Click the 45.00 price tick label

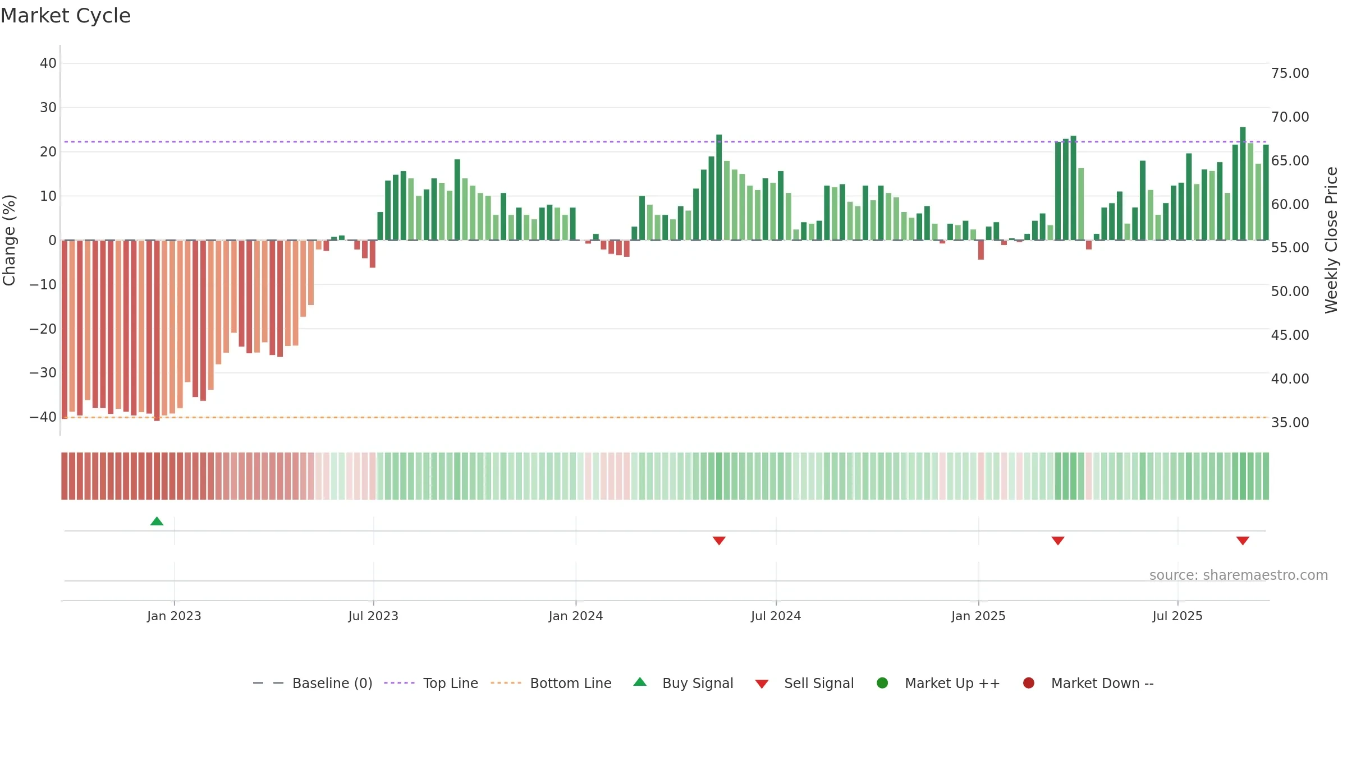tap(1290, 335)
